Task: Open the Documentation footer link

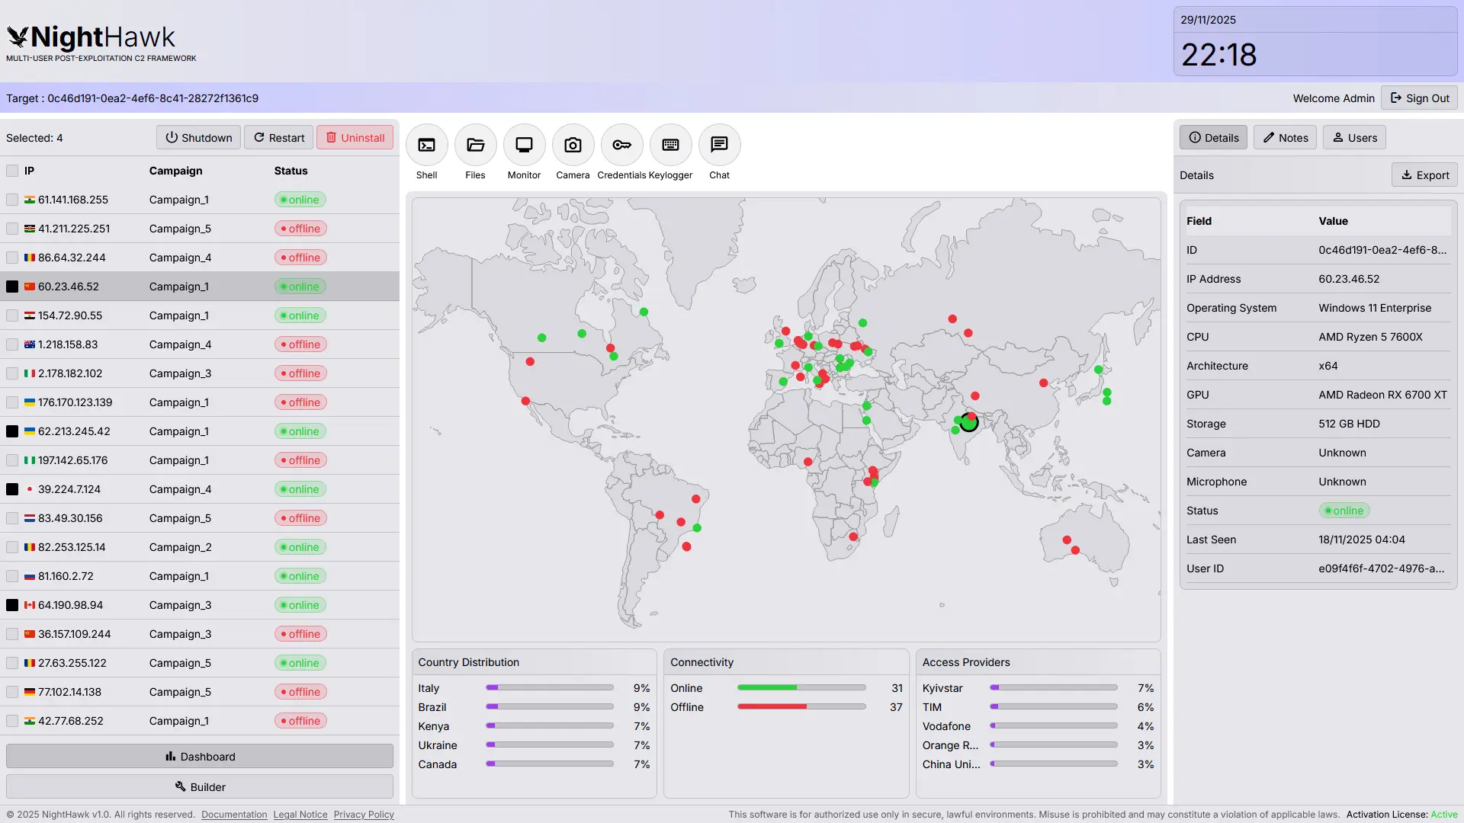Action: point(234,815)
